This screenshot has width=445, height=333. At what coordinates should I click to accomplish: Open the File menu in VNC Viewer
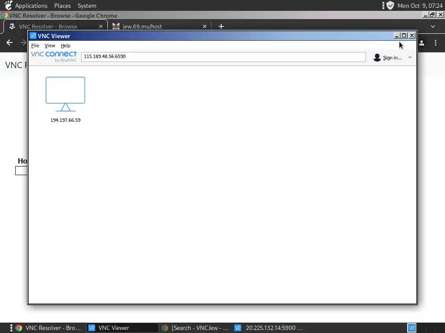[35, 46]
